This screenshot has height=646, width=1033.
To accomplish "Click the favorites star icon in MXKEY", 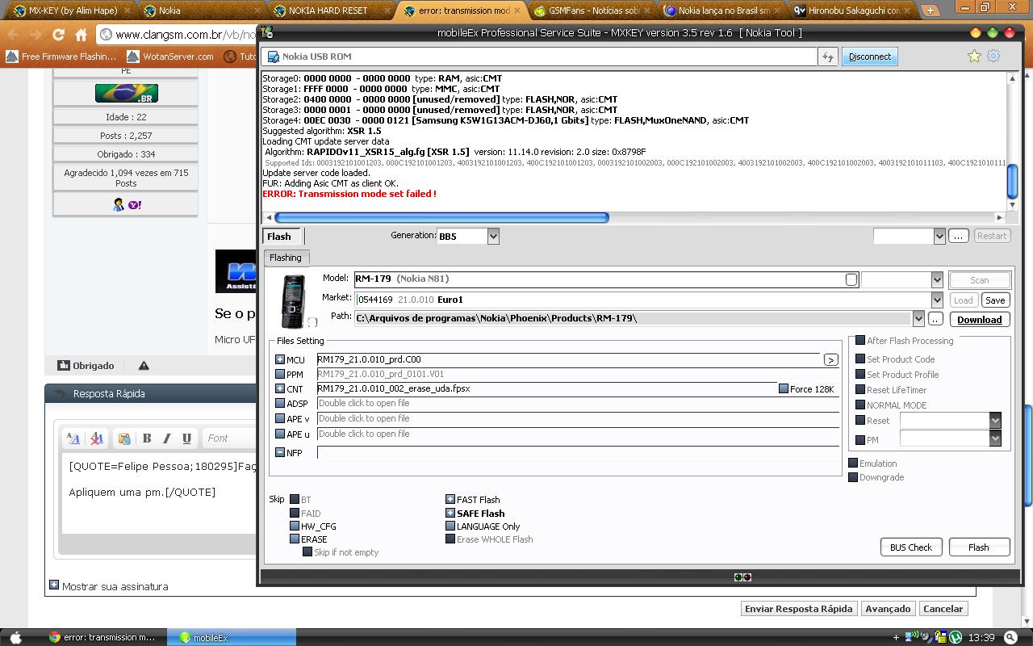I will (974, 56).
